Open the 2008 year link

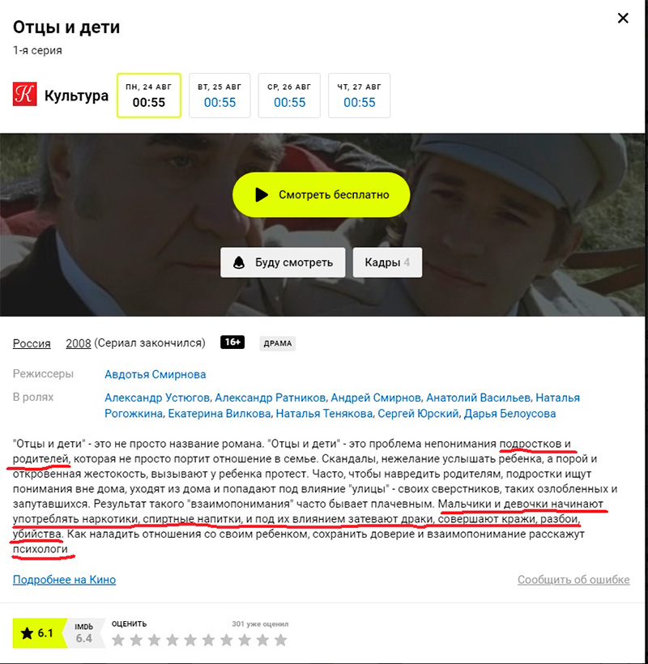point(79,343)
